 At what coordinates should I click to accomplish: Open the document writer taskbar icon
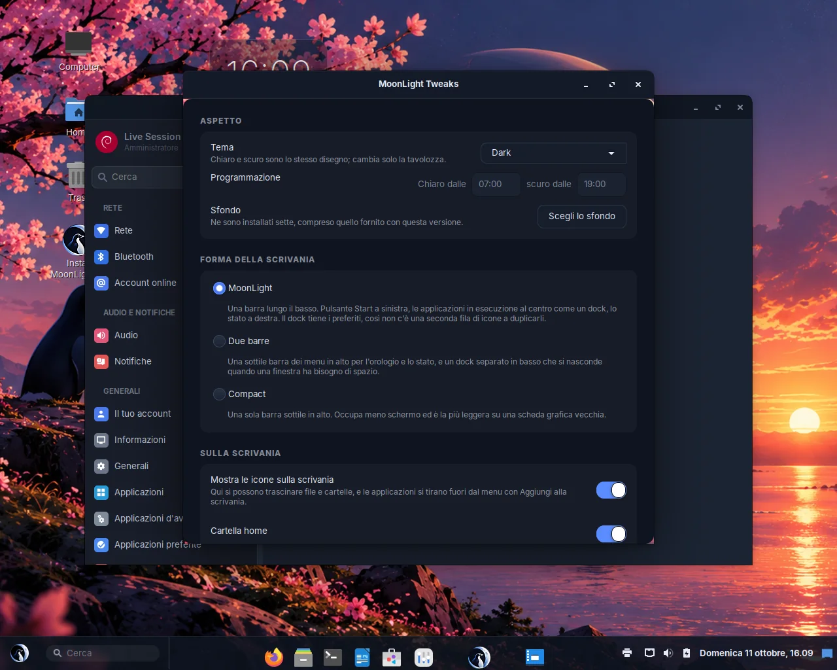click(362, 656)
